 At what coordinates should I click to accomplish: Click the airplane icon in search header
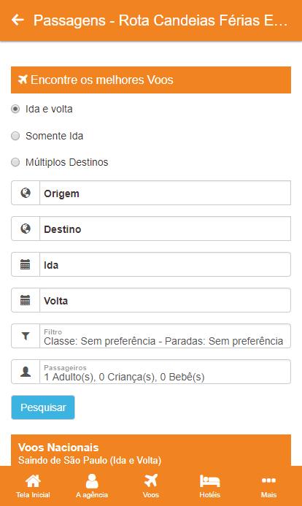[23, 80]
